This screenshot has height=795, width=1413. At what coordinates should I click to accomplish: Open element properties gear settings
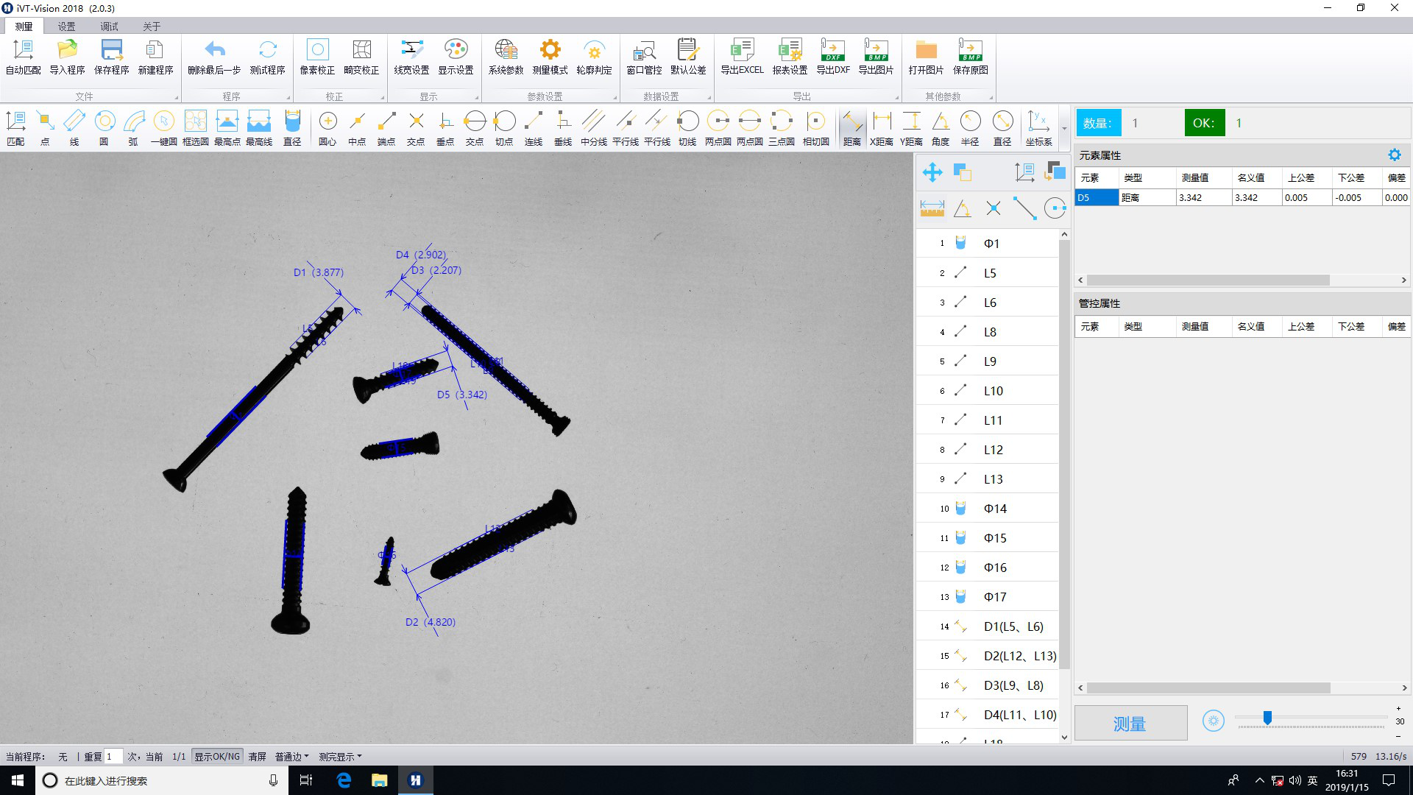click(1395, 155)
